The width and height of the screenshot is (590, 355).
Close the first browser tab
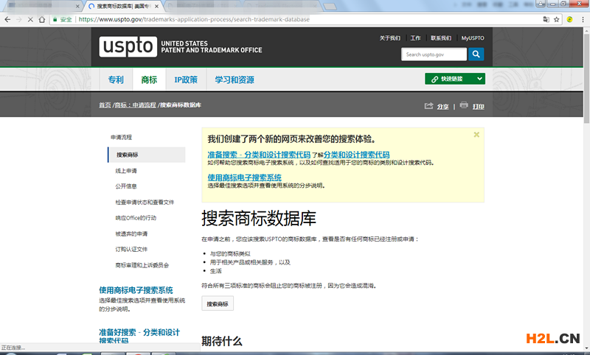click(77, 7)
